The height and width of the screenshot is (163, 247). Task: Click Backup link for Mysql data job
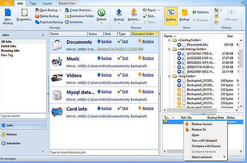(x=106, y=92)
